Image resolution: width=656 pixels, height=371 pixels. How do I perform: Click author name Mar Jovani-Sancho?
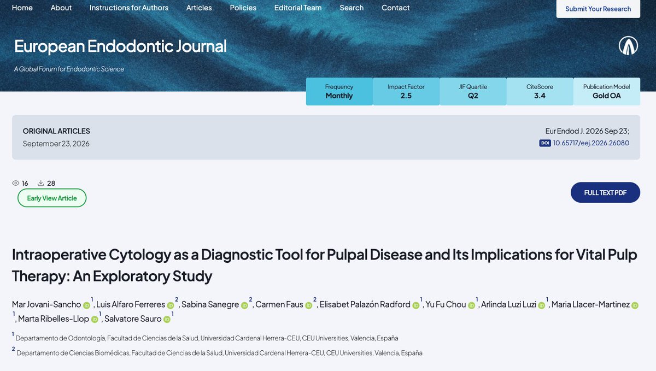46,304
